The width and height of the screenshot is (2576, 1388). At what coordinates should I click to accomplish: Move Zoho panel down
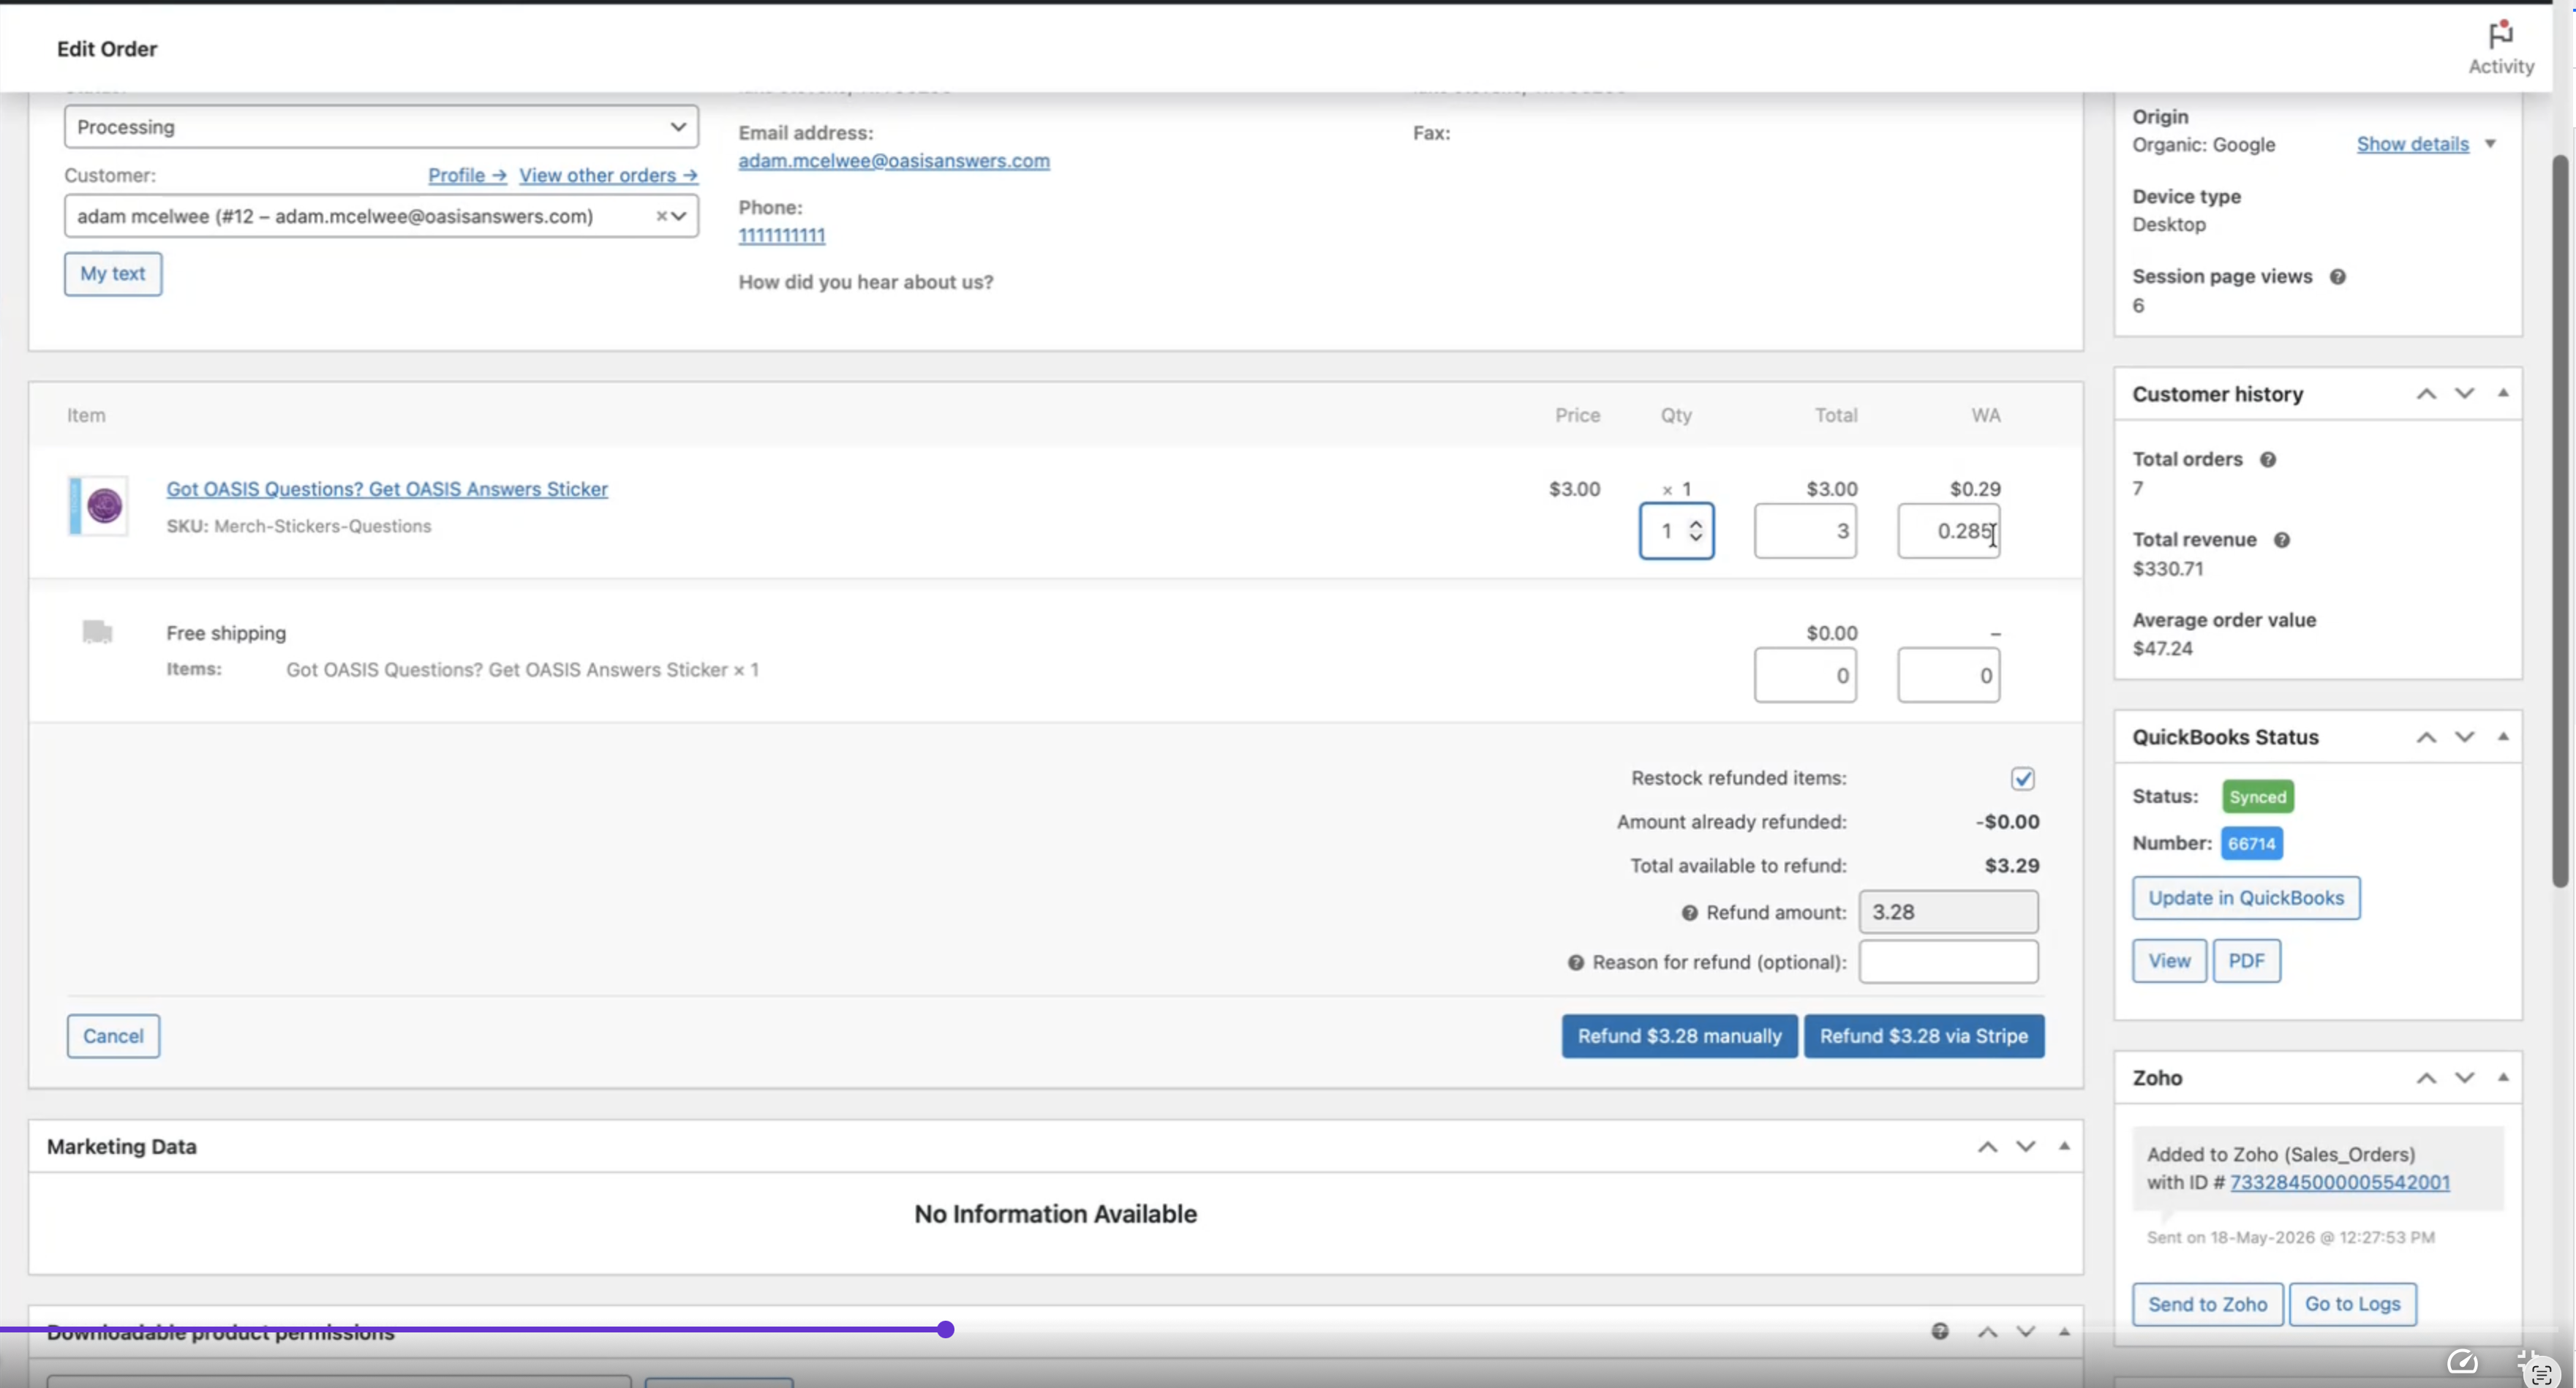2464,1078
